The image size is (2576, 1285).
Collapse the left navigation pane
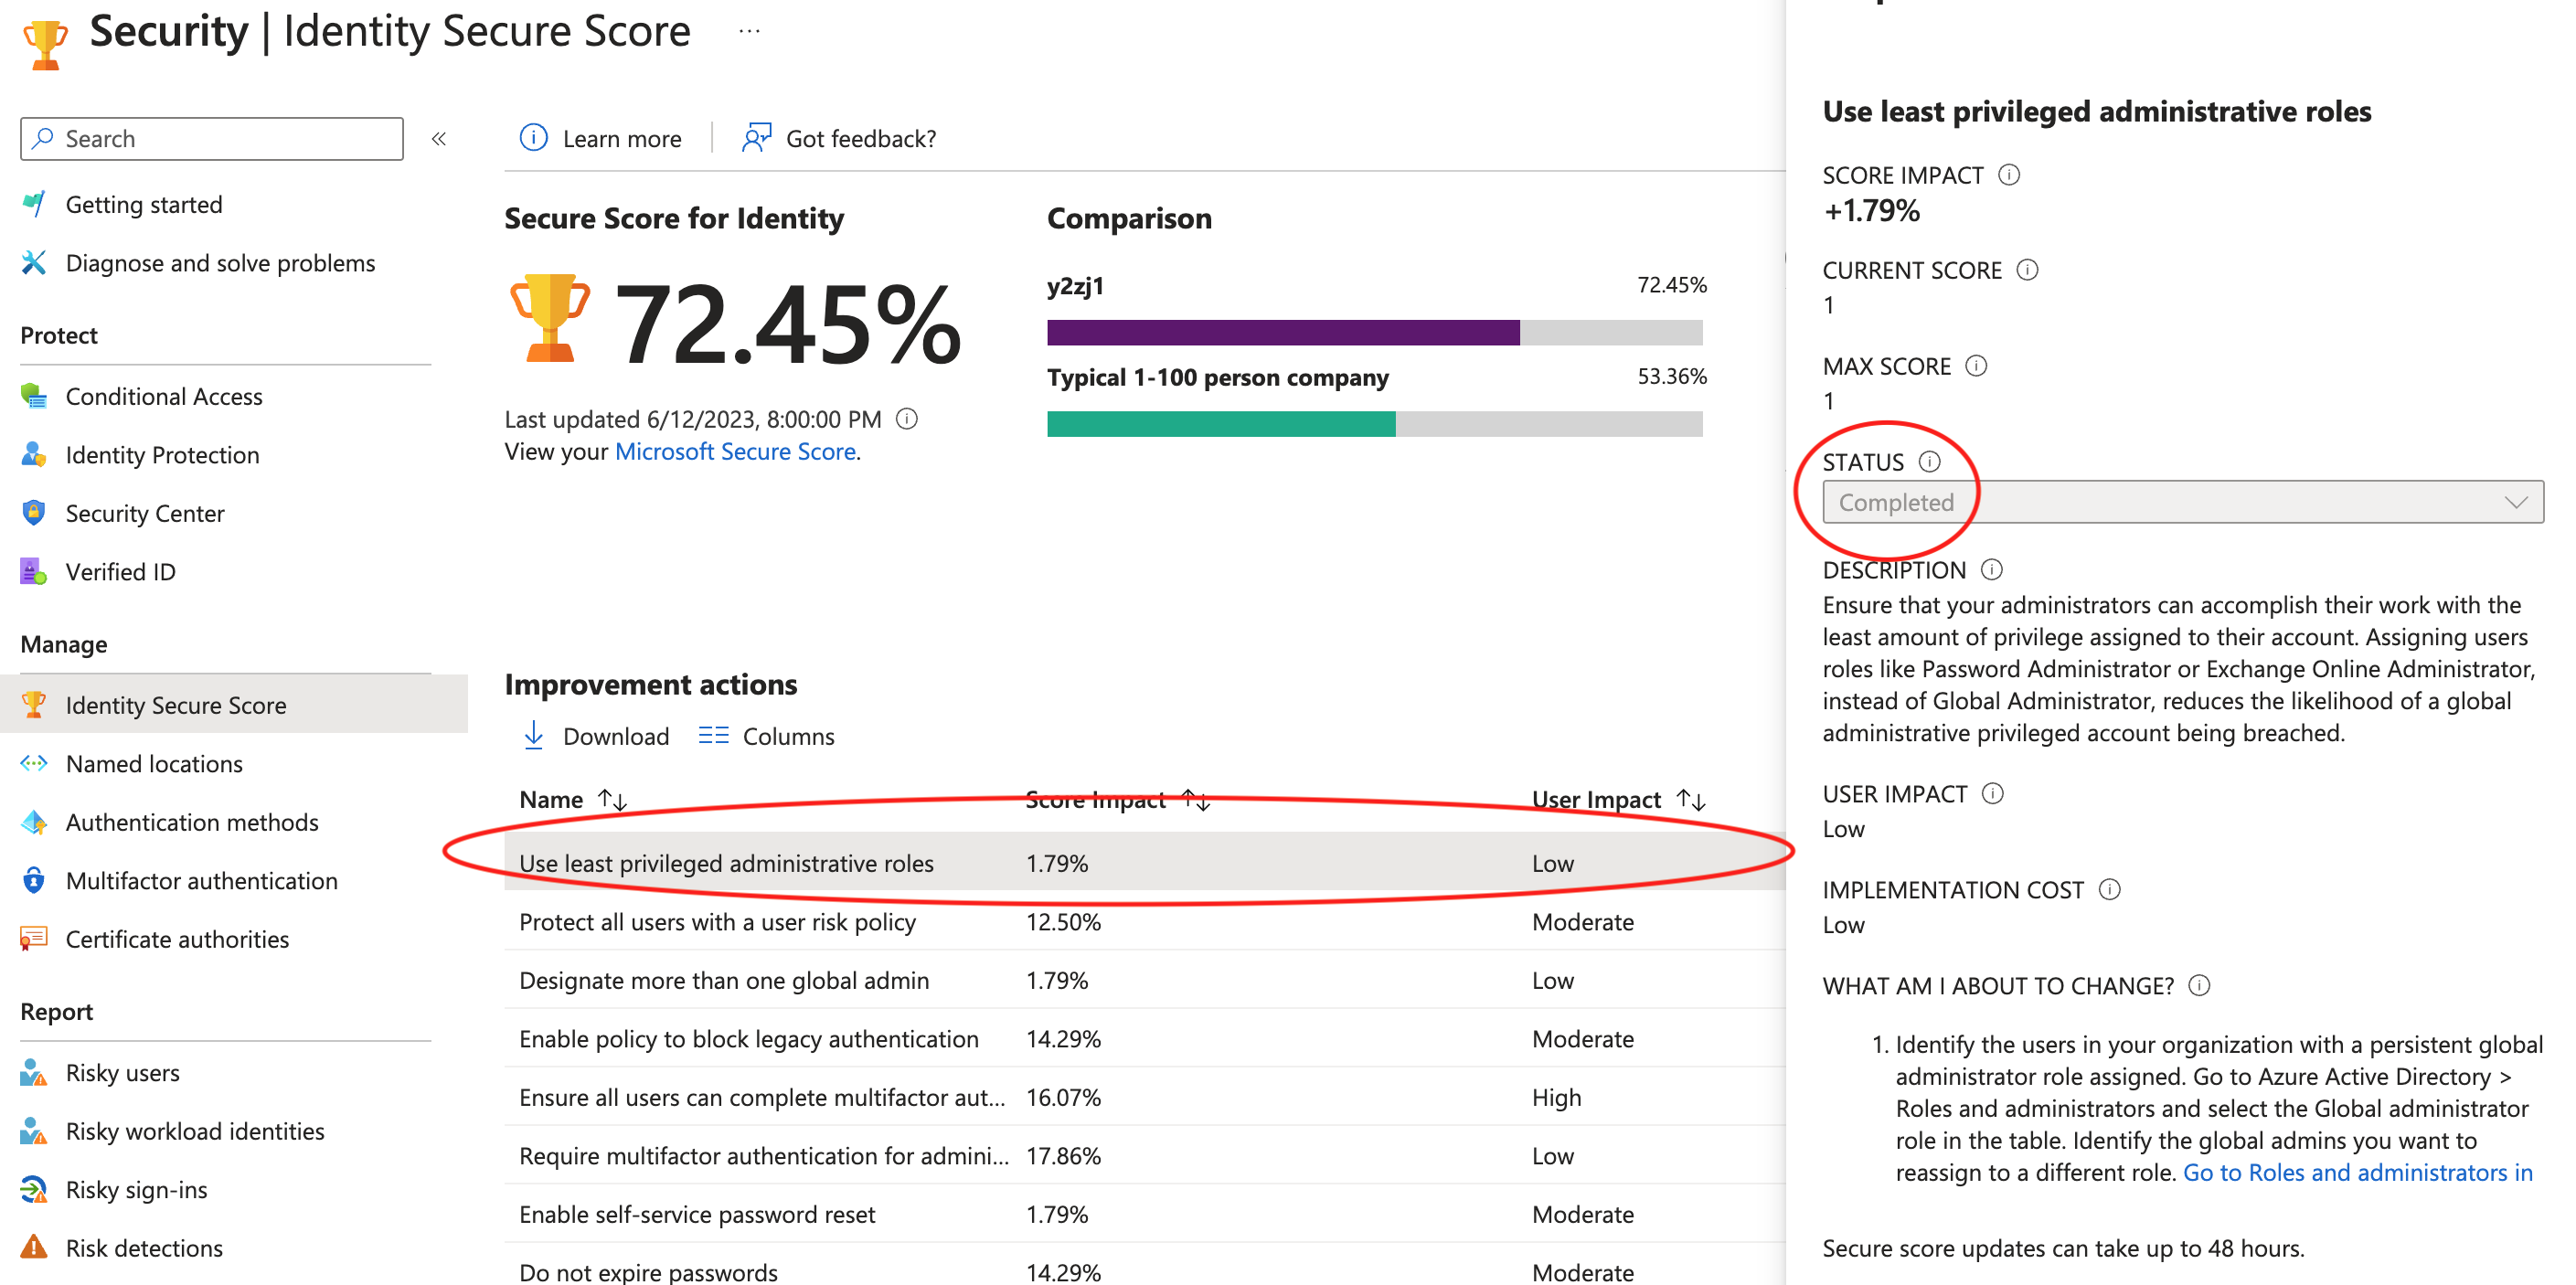tap(438, 139)
